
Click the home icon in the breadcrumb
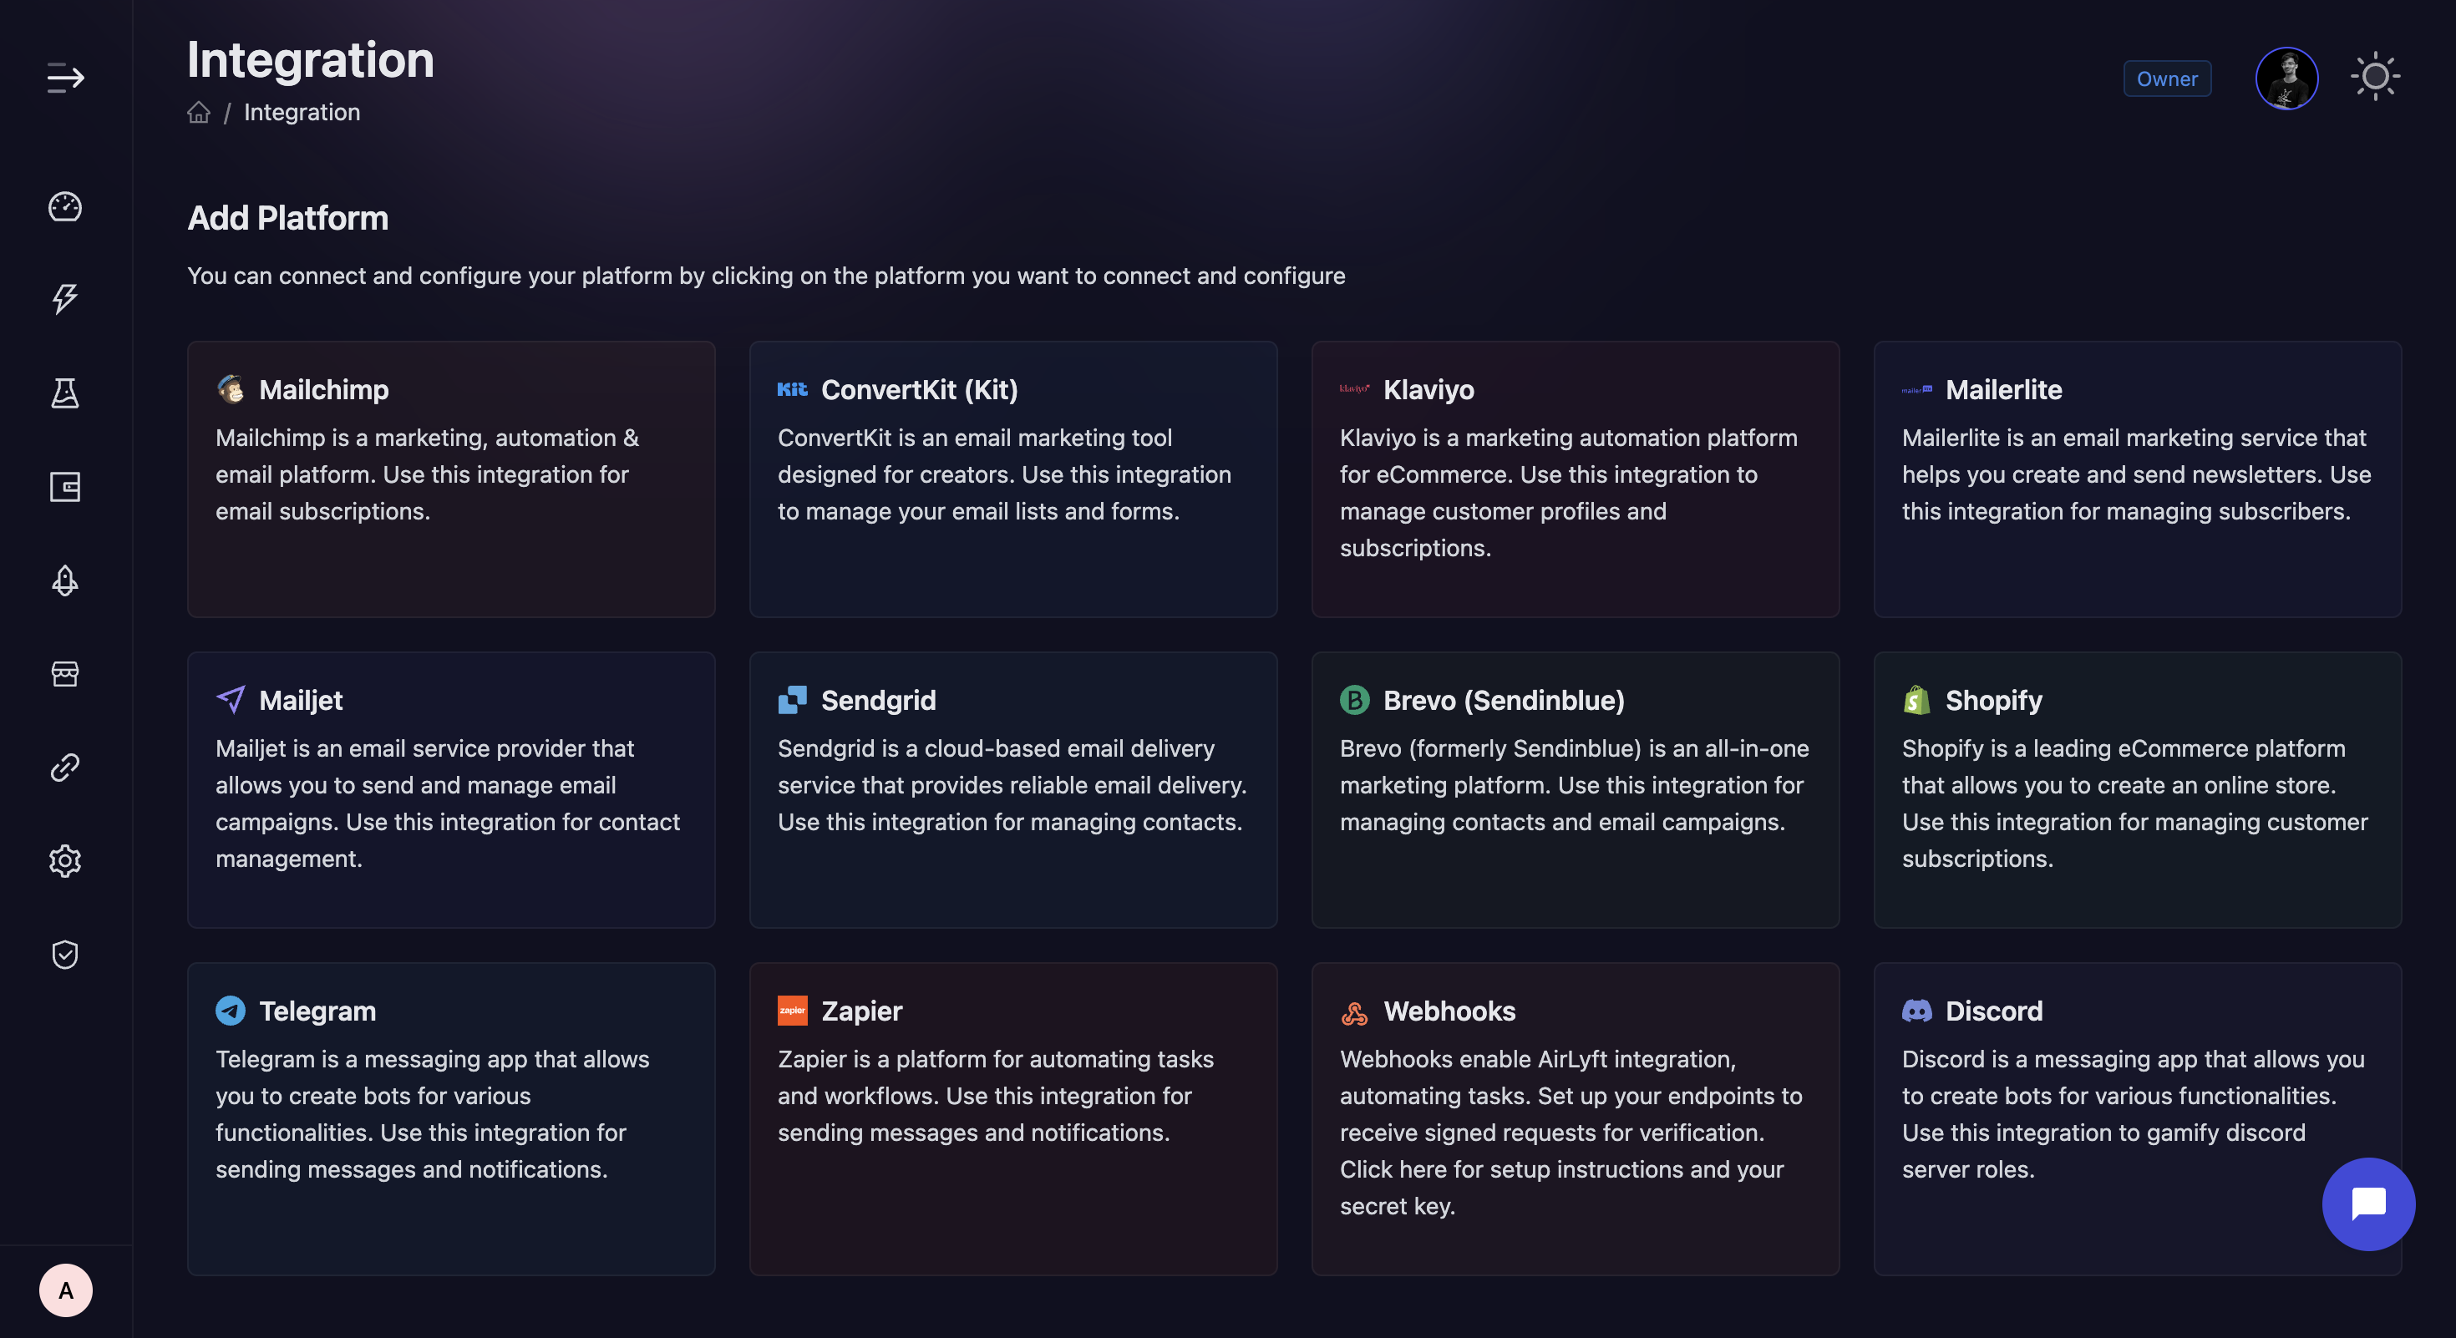(198, 112)
